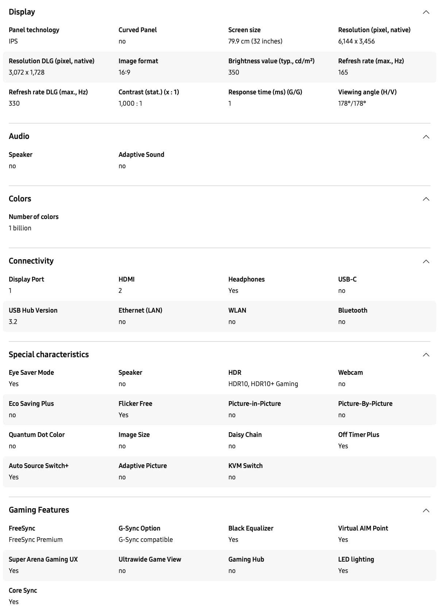Click the Panel technology spec label

coord(34,30)
